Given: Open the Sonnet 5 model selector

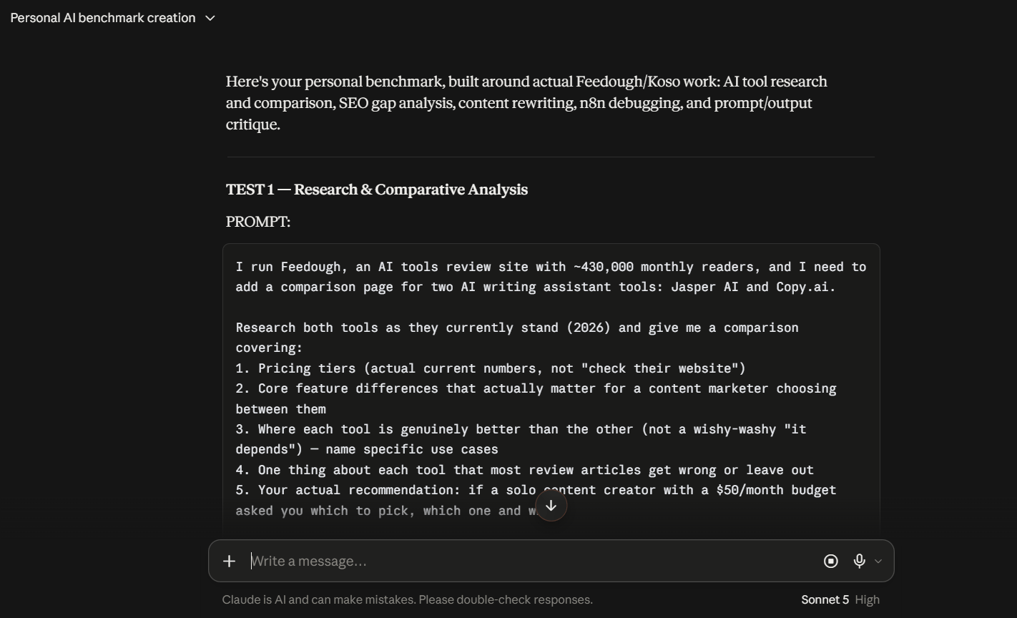Looking at the screenshot, I should coord(825,599).
